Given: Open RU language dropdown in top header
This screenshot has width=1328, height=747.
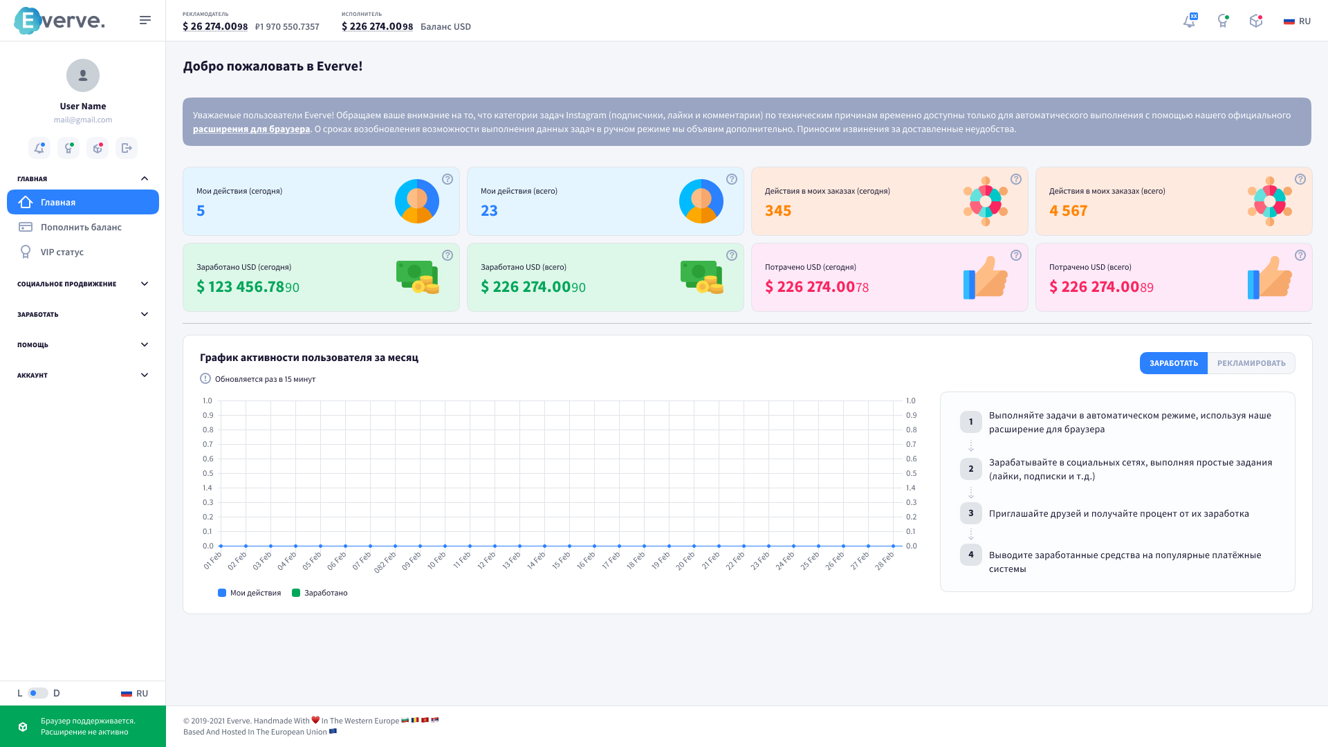Looking at the screenshot, I should pos(1297,21).
